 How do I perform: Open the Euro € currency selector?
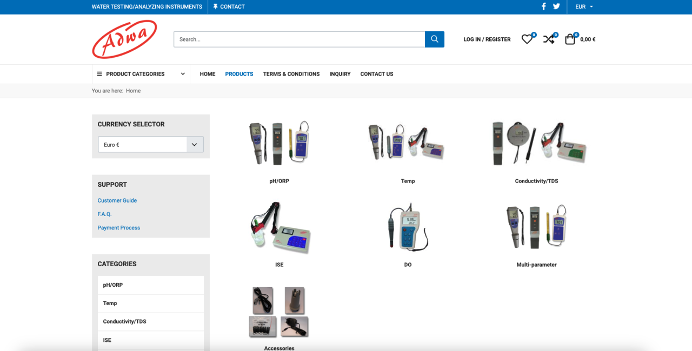150,145
